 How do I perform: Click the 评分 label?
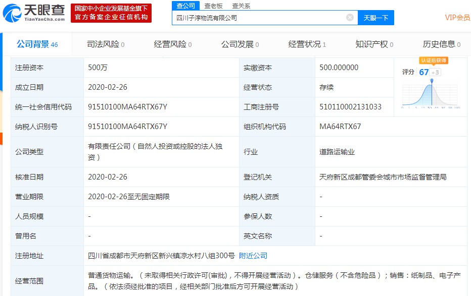(408, 72)
